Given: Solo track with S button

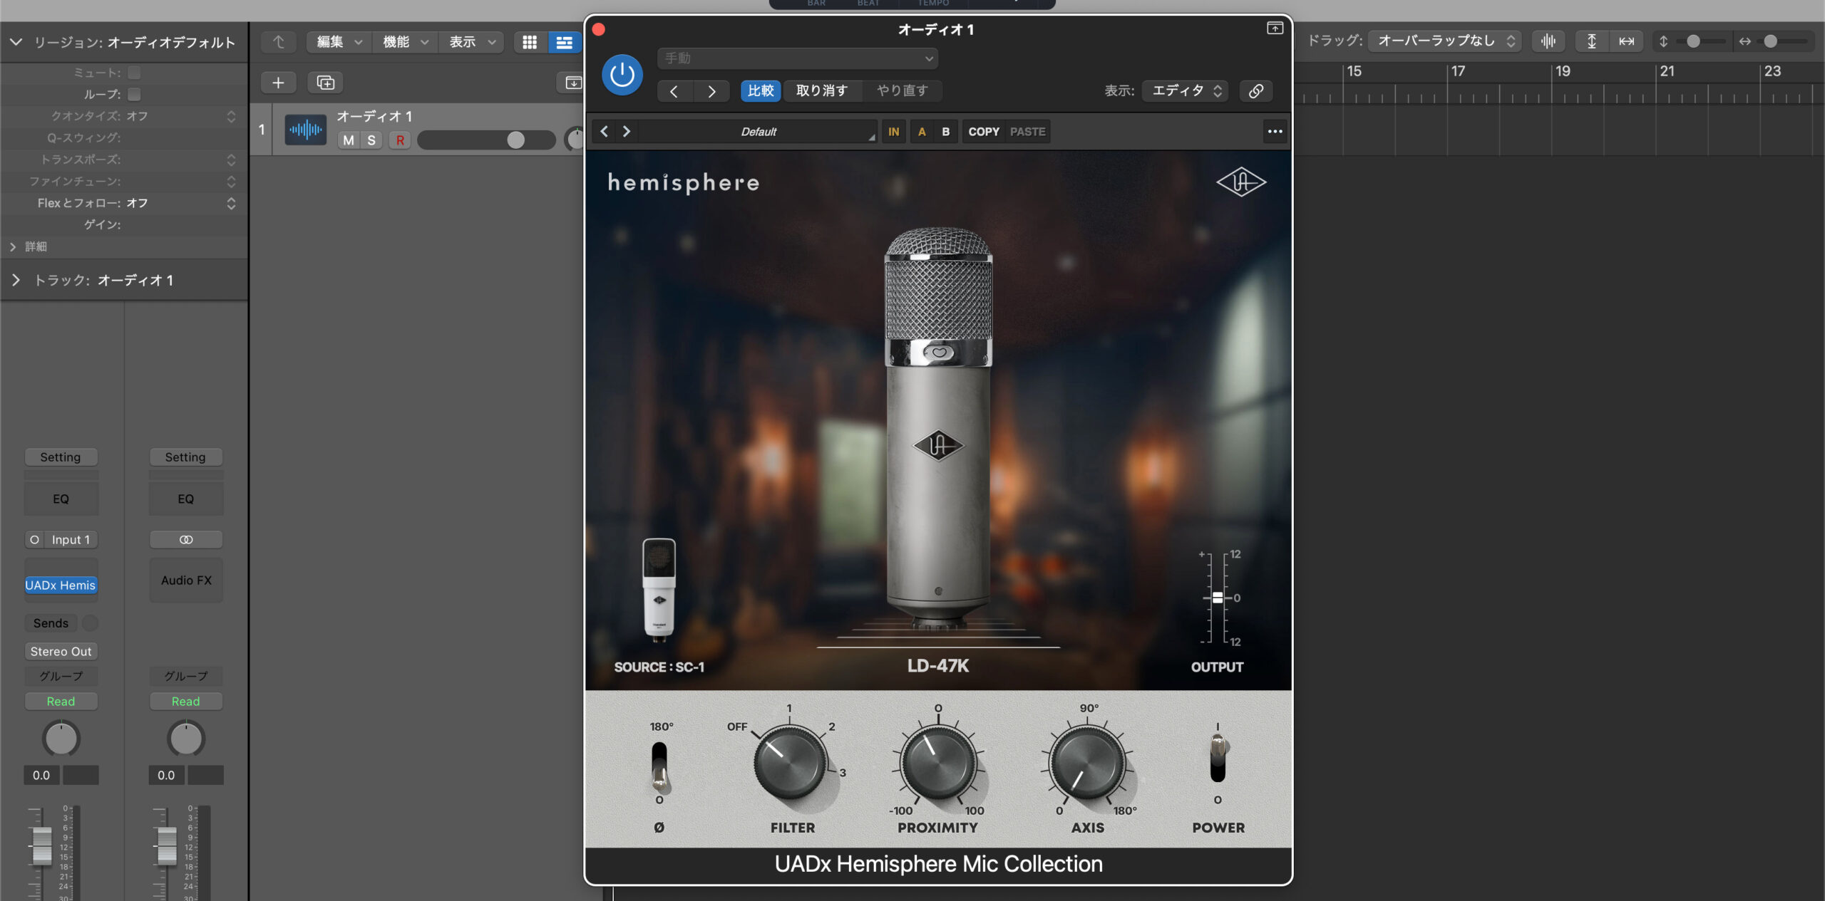Looking at the screenshot, I should tap(371, 140).
